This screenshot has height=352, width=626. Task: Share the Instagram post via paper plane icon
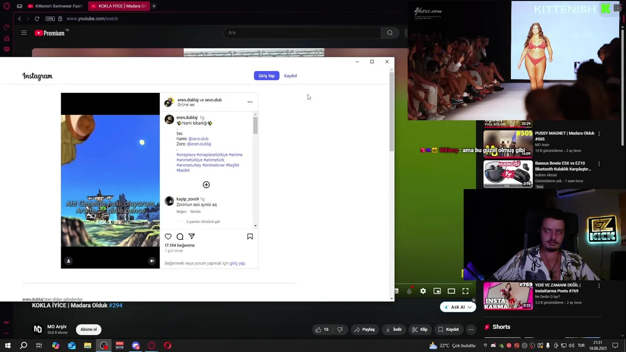[x=192, y=237]
